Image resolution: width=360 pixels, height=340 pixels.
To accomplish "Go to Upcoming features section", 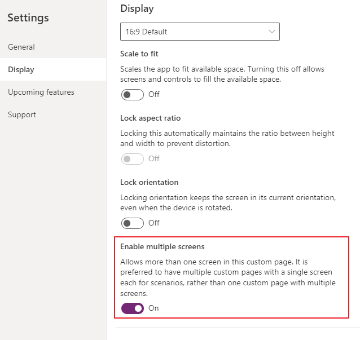I will tap(41, 92).
